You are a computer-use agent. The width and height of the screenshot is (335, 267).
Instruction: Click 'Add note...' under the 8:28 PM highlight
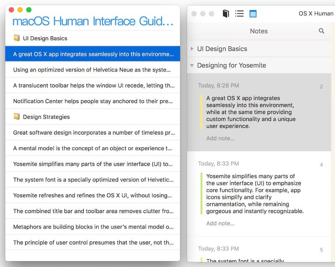pos(220,138)
